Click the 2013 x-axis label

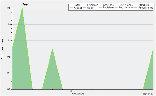(73, 91)
